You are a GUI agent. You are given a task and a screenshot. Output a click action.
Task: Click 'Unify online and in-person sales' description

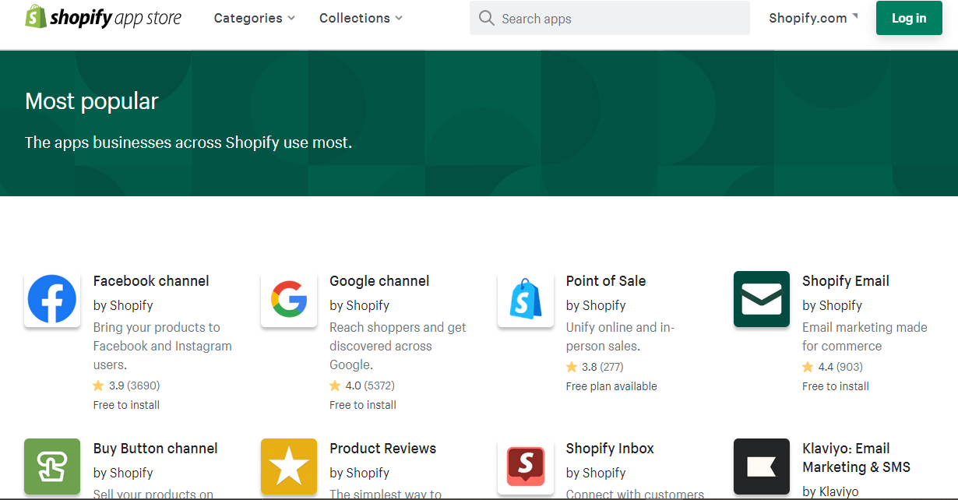(620, 336)
